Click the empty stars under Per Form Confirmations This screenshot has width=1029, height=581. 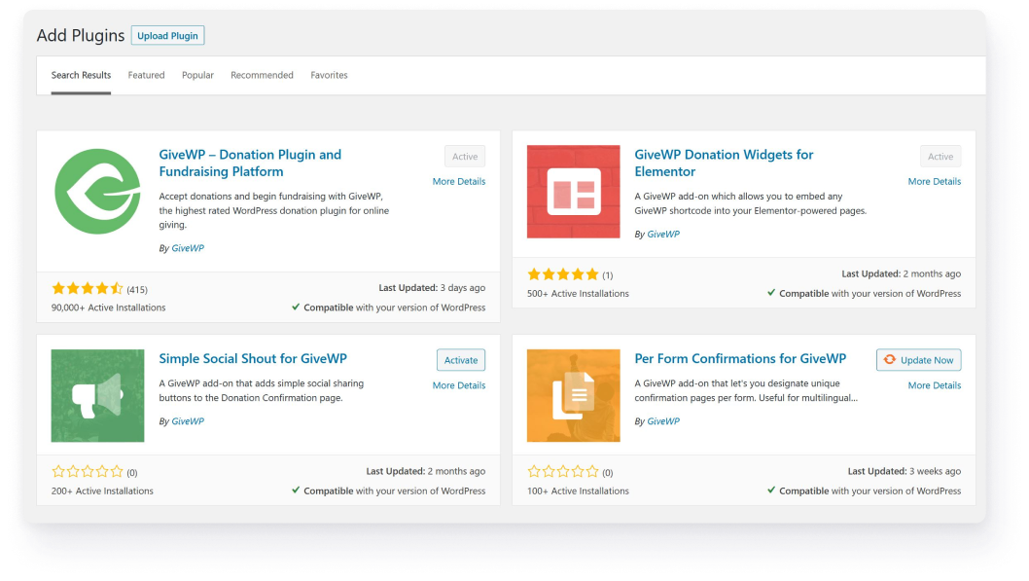tap(563, 472)
